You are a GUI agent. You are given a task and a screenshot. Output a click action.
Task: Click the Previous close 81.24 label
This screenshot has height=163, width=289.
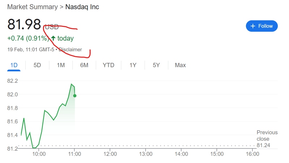pos(267,139)
